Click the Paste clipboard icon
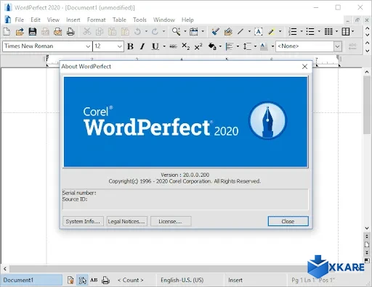This screenshot has height=287, width=372. (x=112, y=31)
